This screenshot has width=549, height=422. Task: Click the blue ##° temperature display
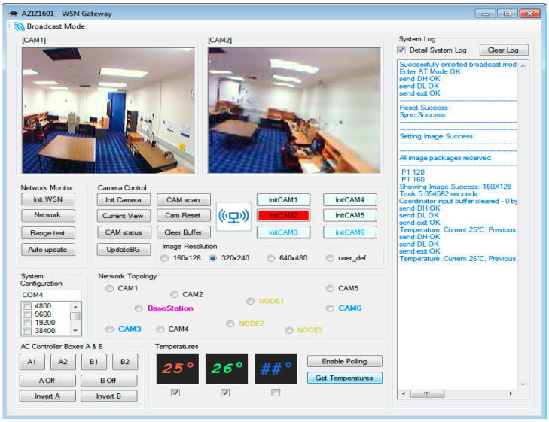tap(276, 369)
